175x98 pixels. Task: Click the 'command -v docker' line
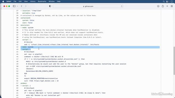pyautogui.click(x=44, y=57)
